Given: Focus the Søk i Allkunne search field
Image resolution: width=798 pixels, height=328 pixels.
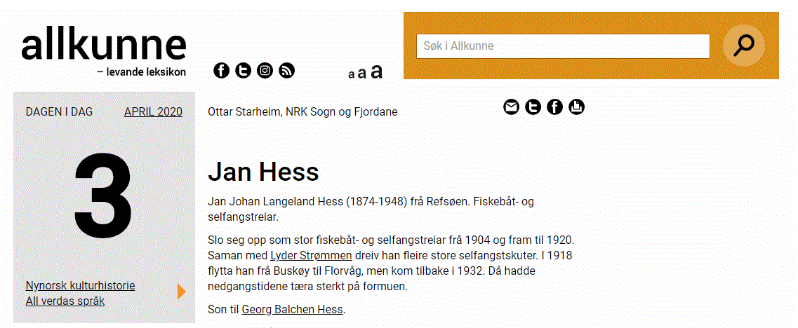Looking at the screenshot, I should [x=563, y=46].
